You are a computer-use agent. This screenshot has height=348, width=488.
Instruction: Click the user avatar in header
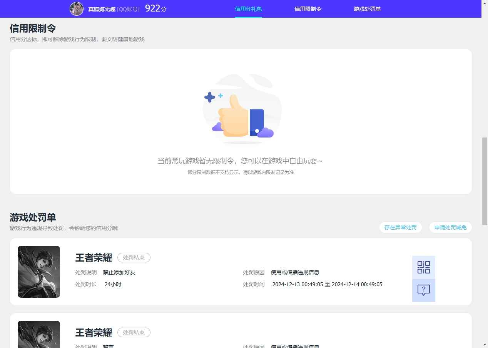pyautogui.click(x=77, y=8)
